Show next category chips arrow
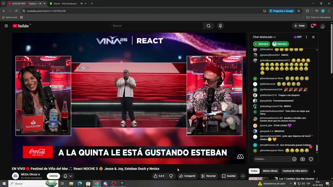The image size is (333, 187). (314, 171)
